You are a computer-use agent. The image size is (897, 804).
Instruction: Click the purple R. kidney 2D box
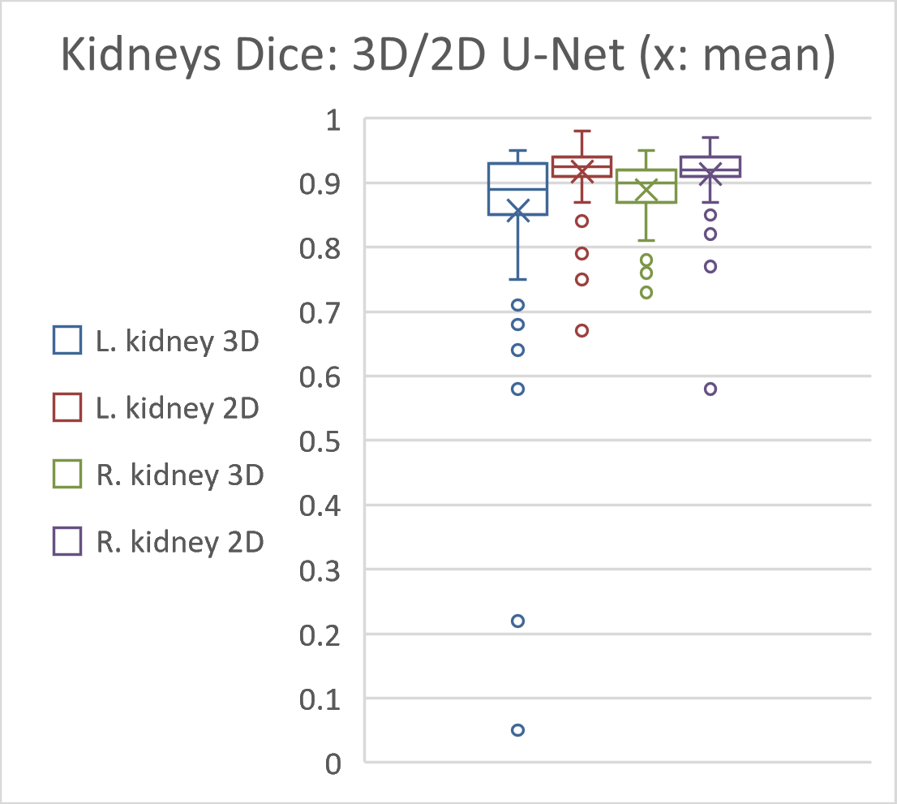coord(710,166)
